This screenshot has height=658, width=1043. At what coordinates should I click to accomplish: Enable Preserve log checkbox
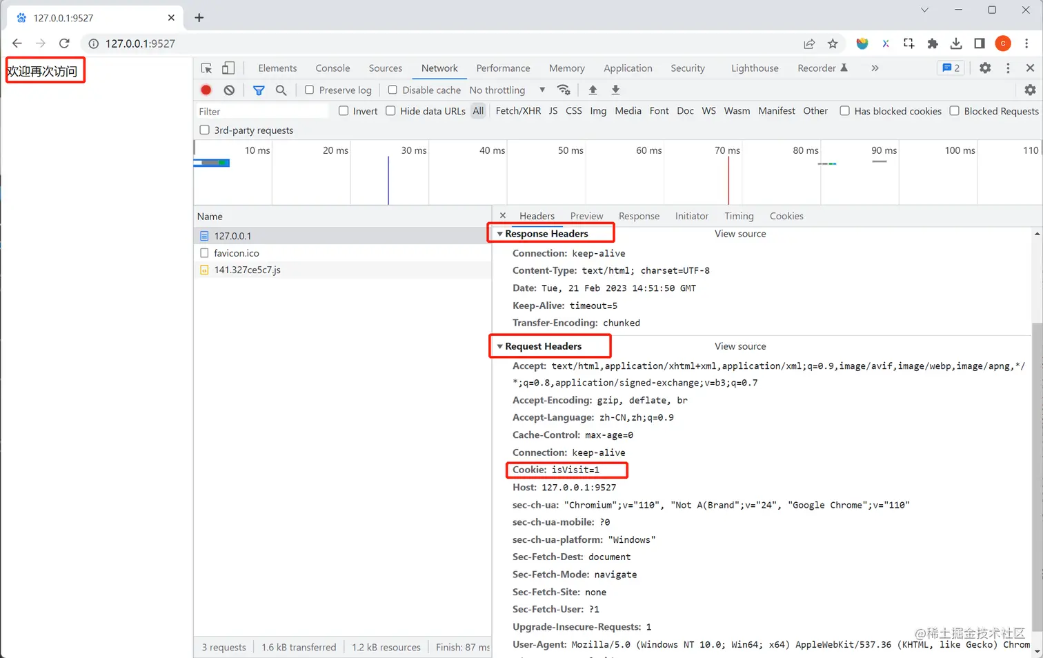coord(310,90)
